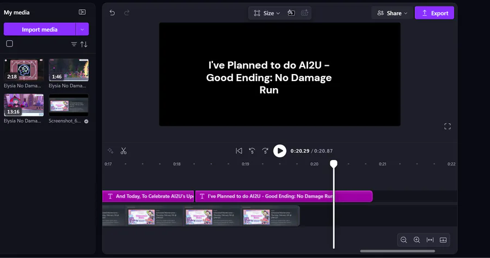
Task: Open the Import media dropdown arrow
Action: click(82, 29)
